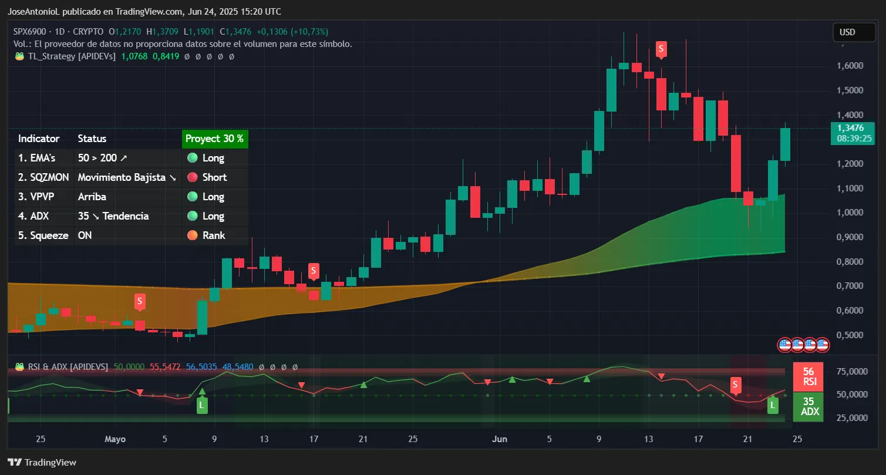Click the 5. Squeeze row label
The width and height of the screenshot is (886, 475).
point(43,235)
